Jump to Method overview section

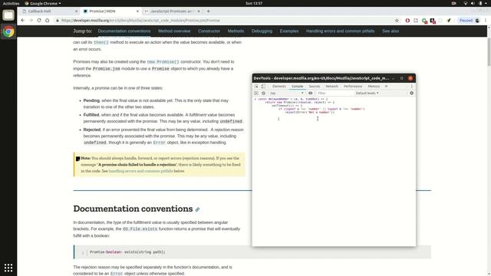click(174, 31)
